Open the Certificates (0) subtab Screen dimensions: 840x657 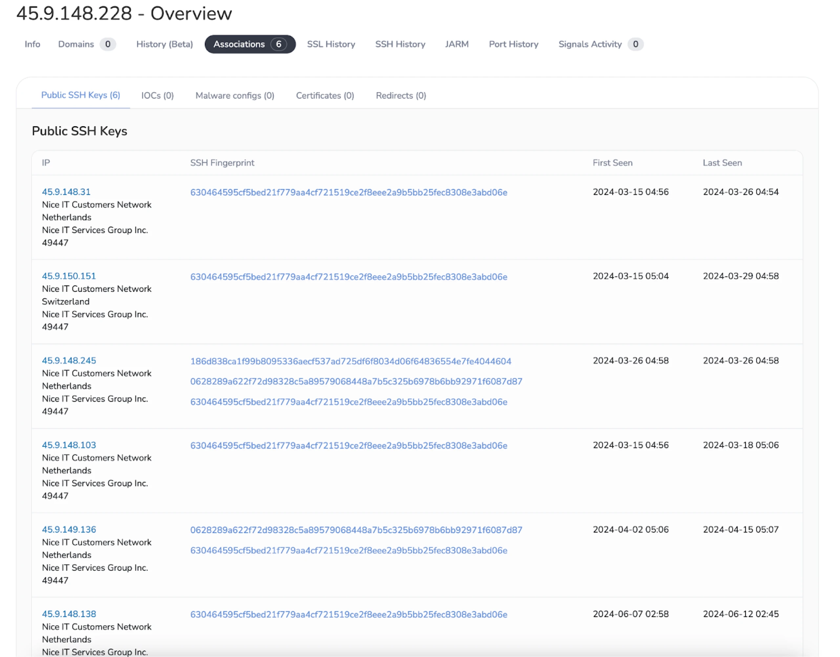pos(325,95)
